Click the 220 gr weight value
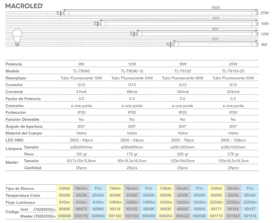This screenshot has width=273, height=223. (x=183, y=154)
